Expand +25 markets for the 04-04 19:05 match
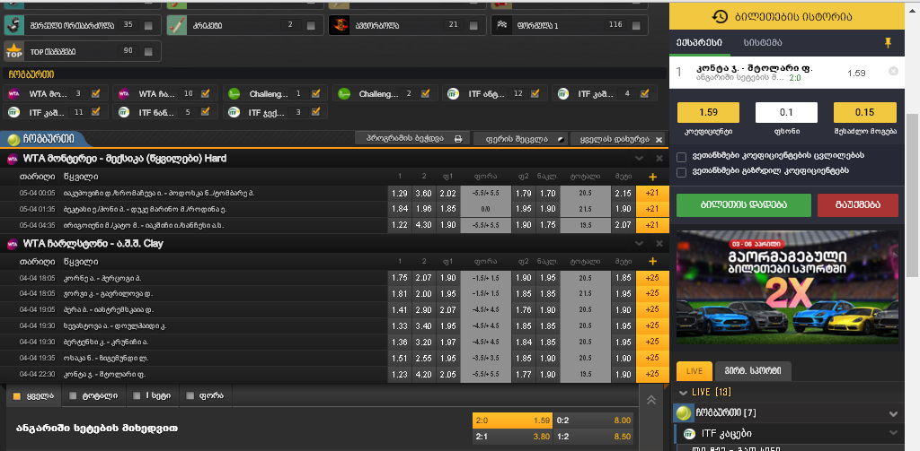The image size is (920, 451). (652, 310)
